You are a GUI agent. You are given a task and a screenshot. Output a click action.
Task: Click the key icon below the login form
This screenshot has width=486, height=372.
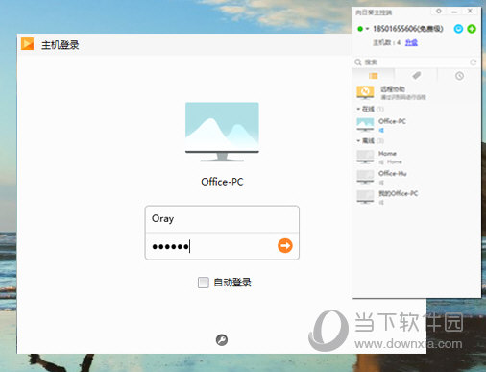coord(222,340)
